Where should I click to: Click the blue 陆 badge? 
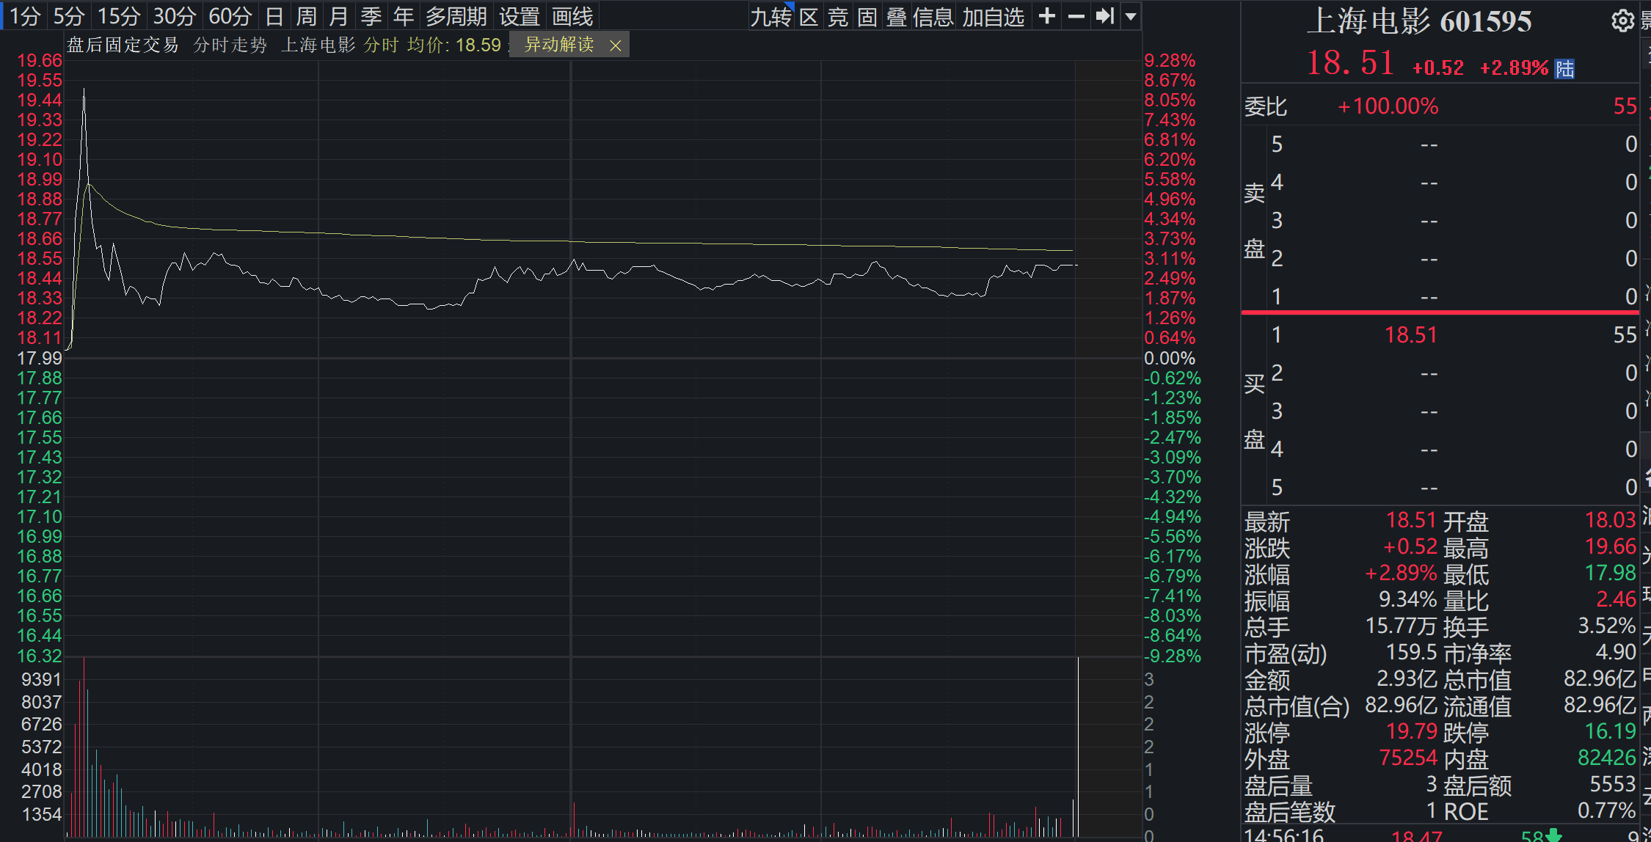pos(1564,69)
